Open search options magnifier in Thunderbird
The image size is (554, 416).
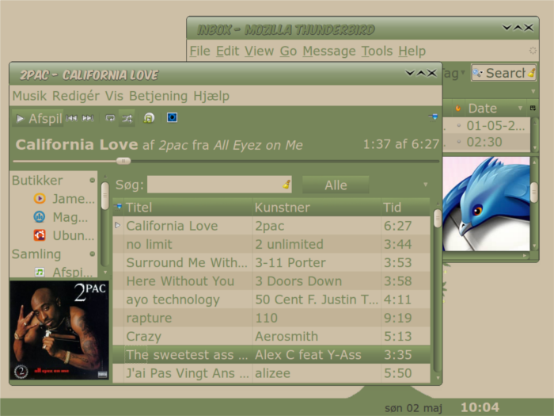pos(478,73)
